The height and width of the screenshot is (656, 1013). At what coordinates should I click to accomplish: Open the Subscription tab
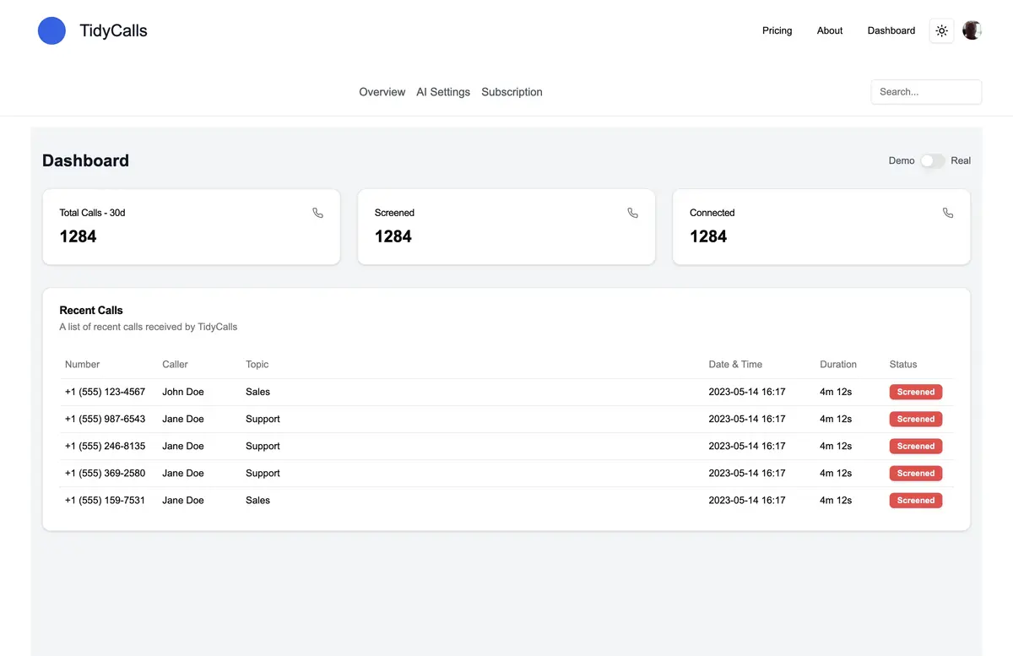[x=512, y=91]
